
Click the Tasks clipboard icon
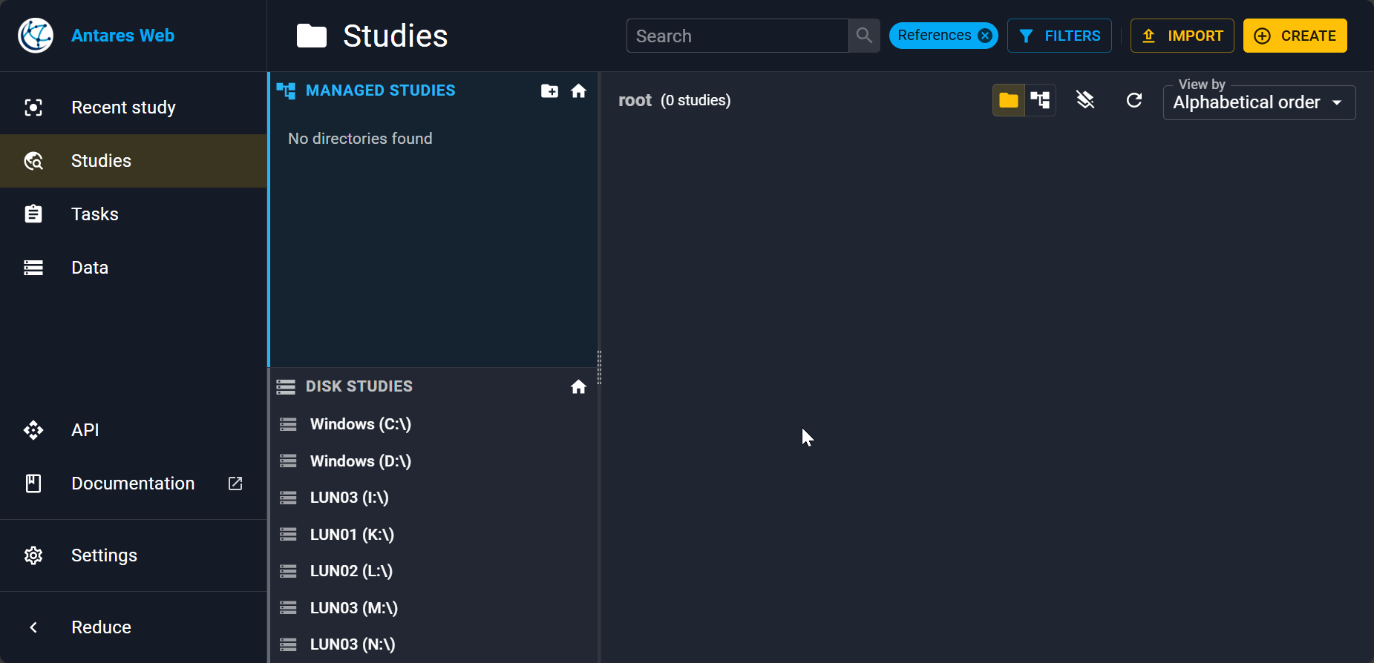click(x=33, y=214)
